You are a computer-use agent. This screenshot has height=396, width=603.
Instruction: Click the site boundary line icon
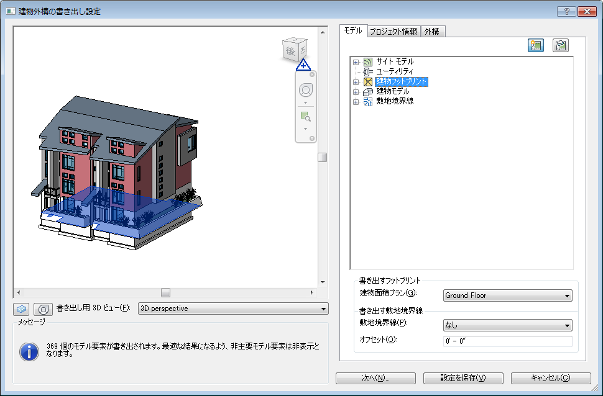click(368, 102)
